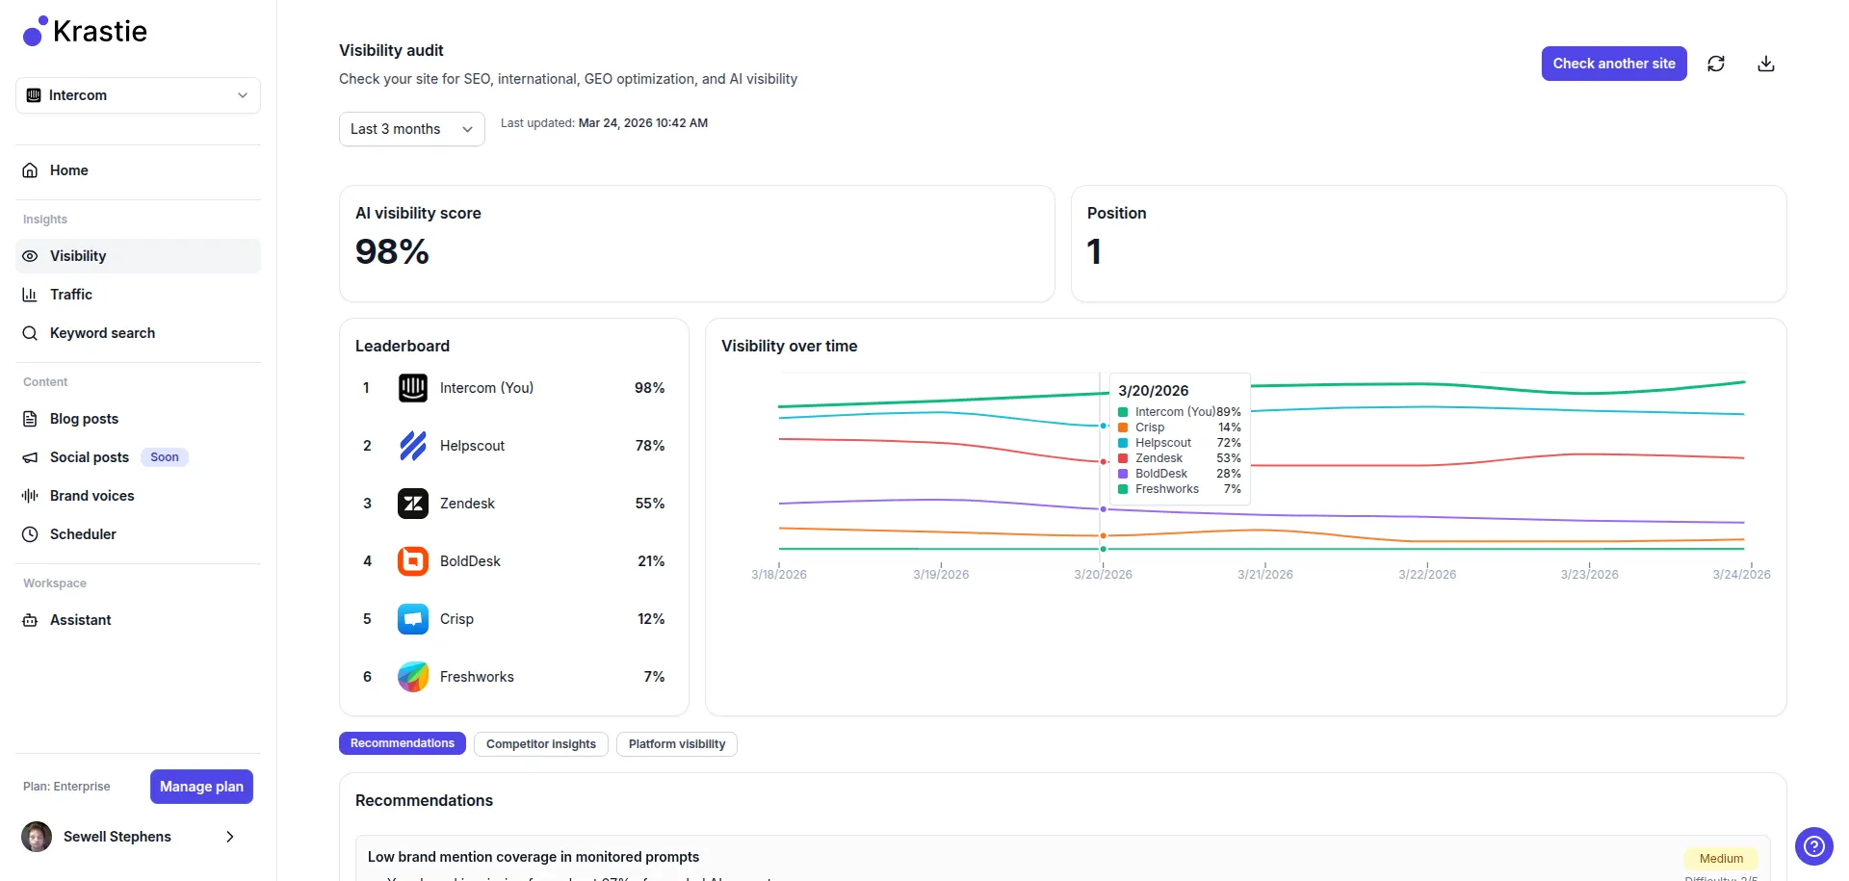1849x881 pixels.
Task: Open the Last 3 months dropdown
Action: point(411,129)
